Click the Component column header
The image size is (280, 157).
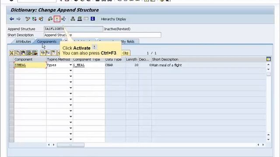pos(30,59)
